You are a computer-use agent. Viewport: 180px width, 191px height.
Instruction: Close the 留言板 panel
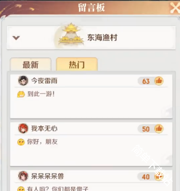175,8
